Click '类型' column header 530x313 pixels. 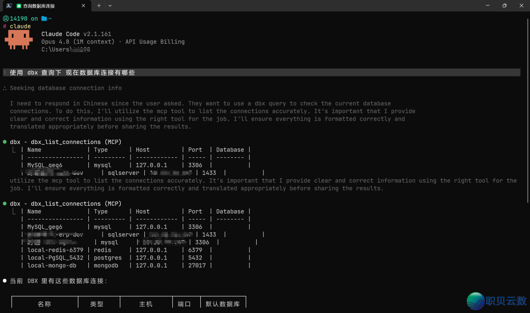[97, 304]
